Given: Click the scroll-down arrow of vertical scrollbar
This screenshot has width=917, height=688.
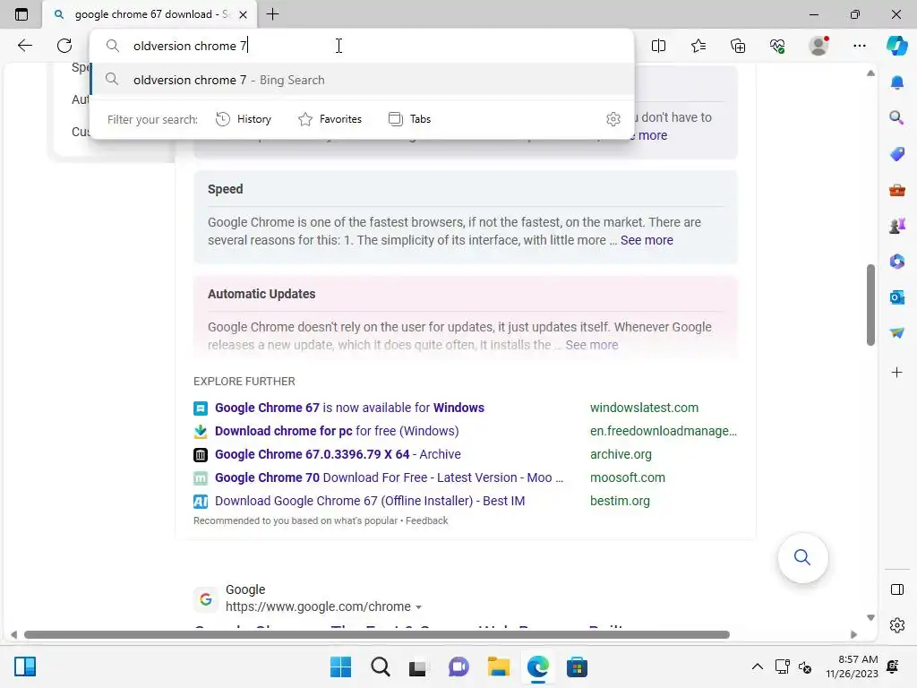Looking at the screenshot, I should [870, 618].
